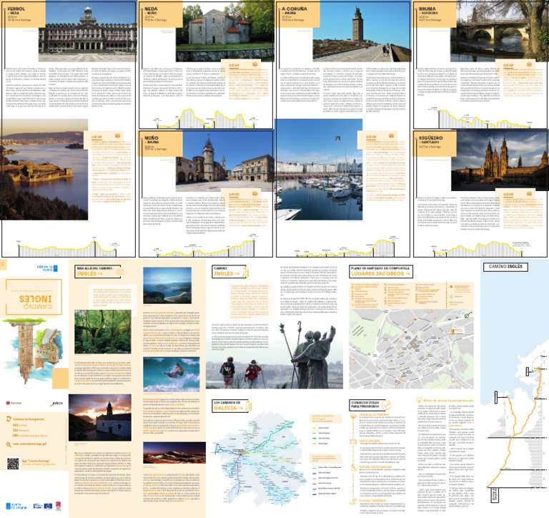
Task: Click the Miño – Bruma stage title
Action: click(x=152, y=140)
